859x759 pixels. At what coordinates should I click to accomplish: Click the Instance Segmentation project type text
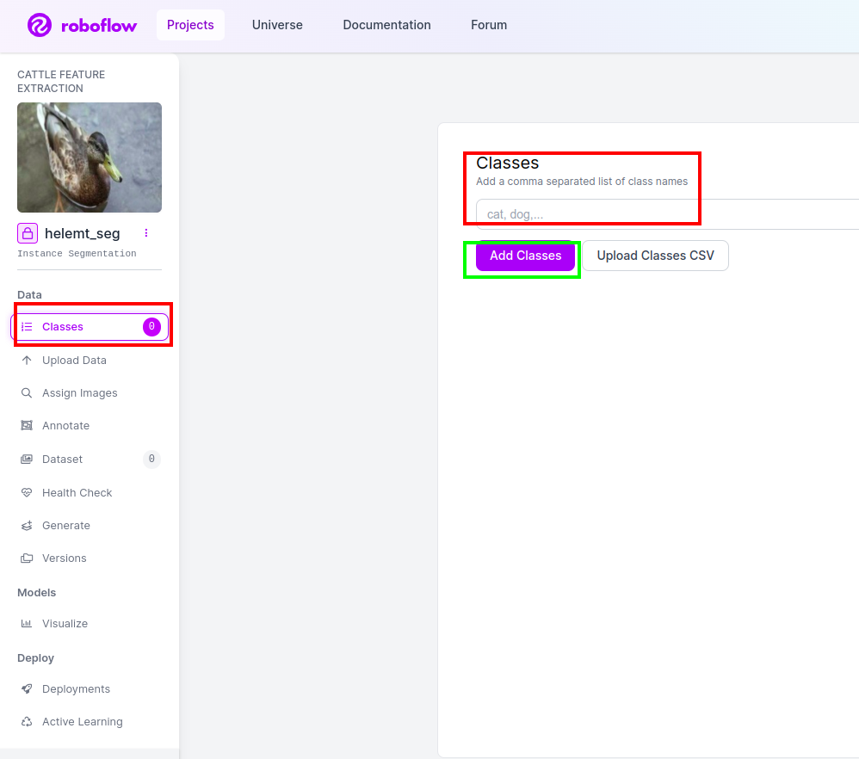tap(77, 254)
